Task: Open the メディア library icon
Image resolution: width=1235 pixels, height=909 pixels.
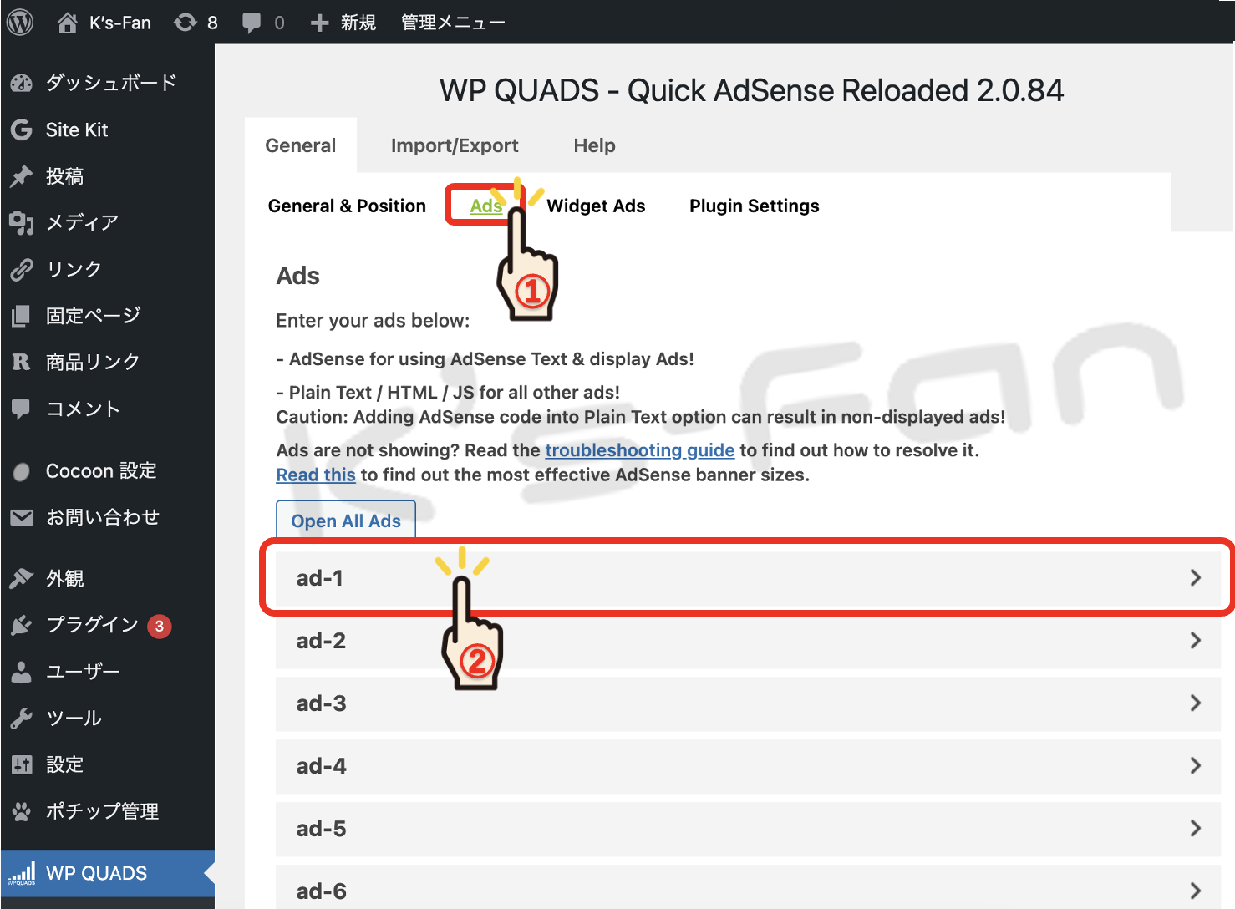Action: (21, 222)
